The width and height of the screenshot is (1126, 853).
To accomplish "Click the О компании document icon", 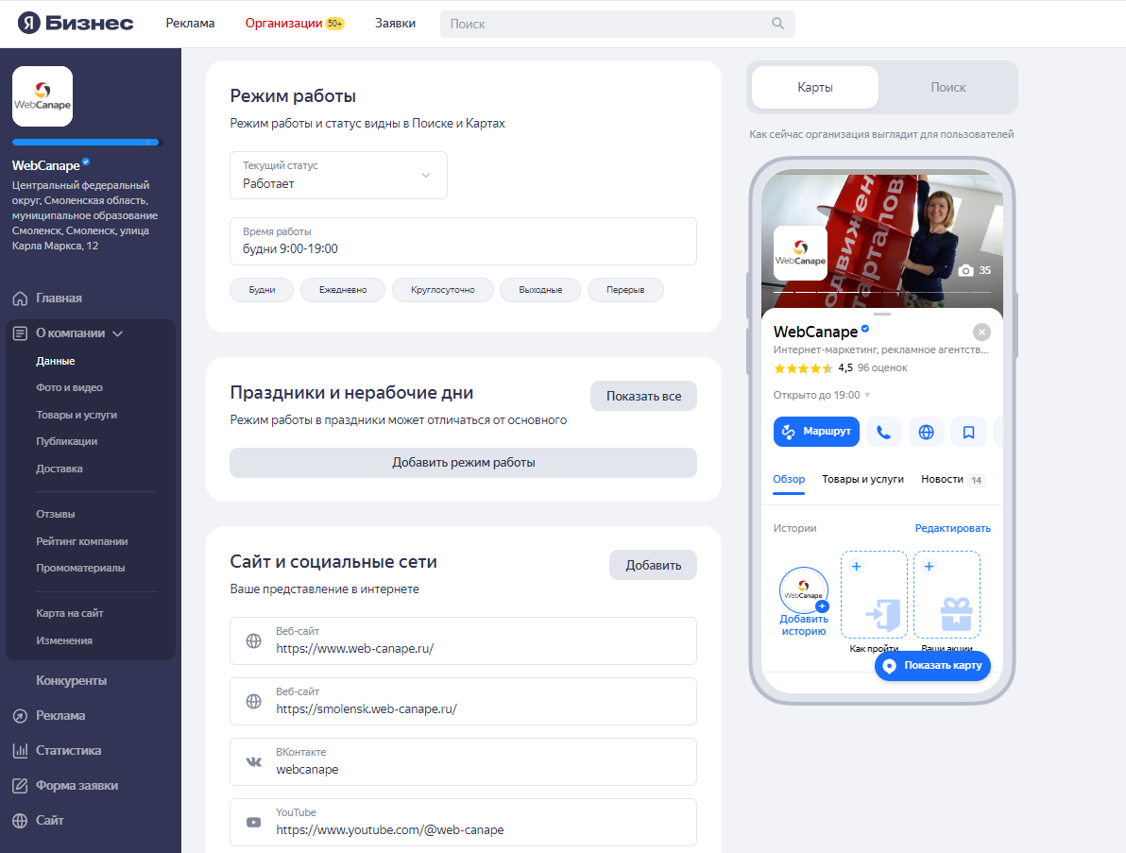I will 20,333.
